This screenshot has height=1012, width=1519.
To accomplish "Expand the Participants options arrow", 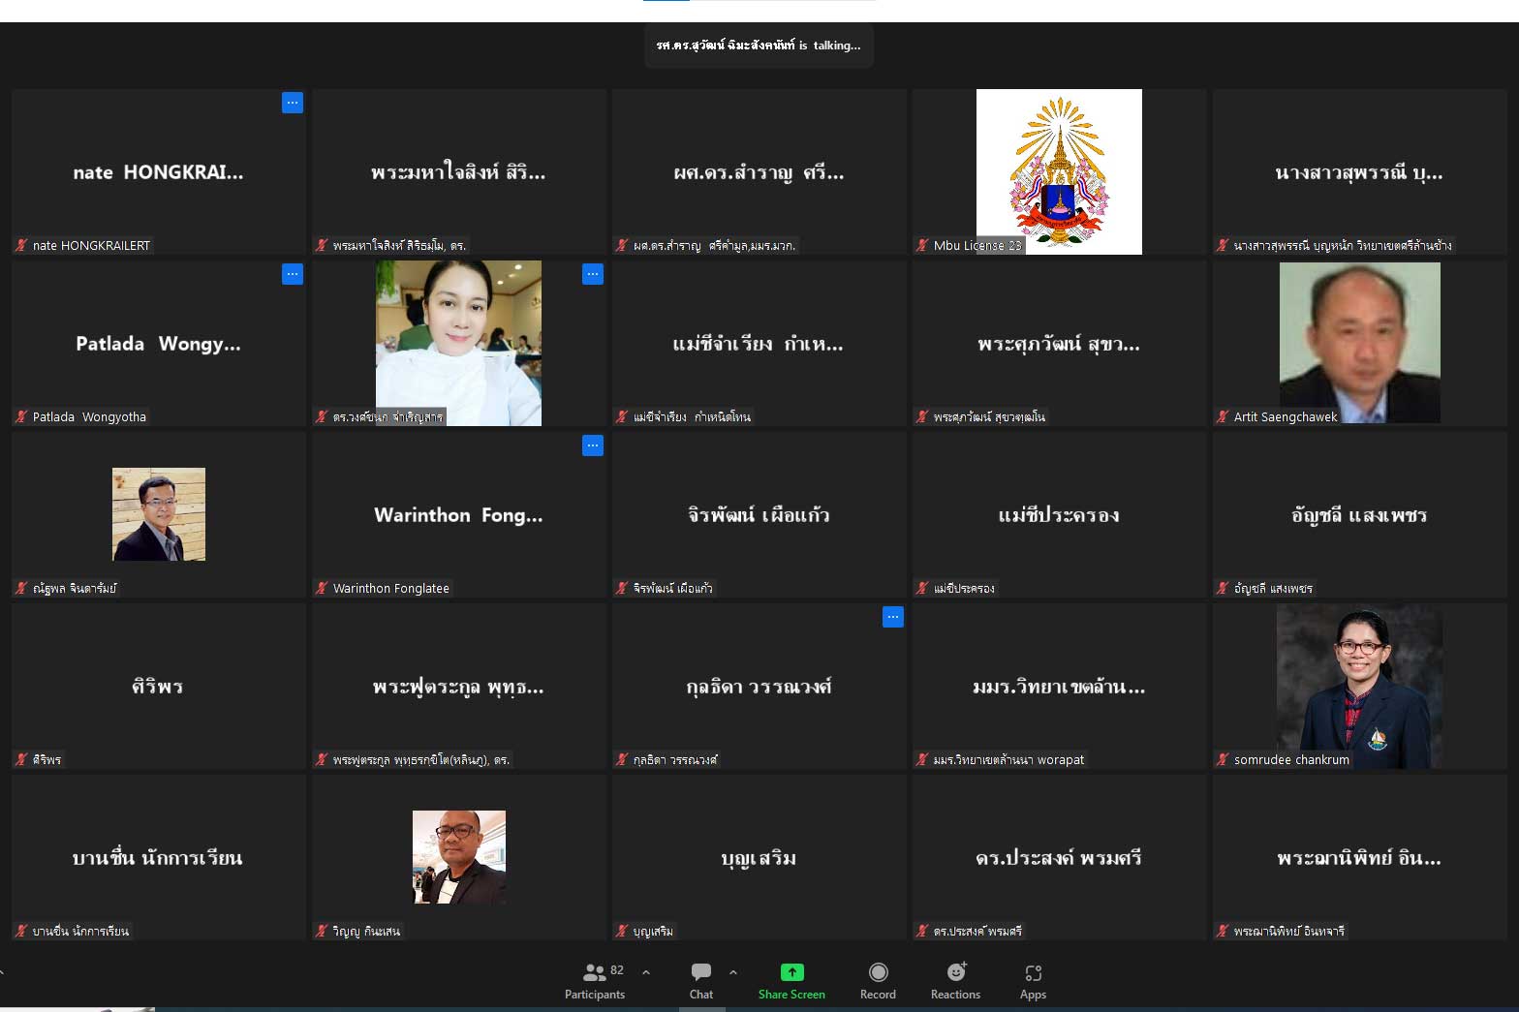I will [x=646, y=972].
